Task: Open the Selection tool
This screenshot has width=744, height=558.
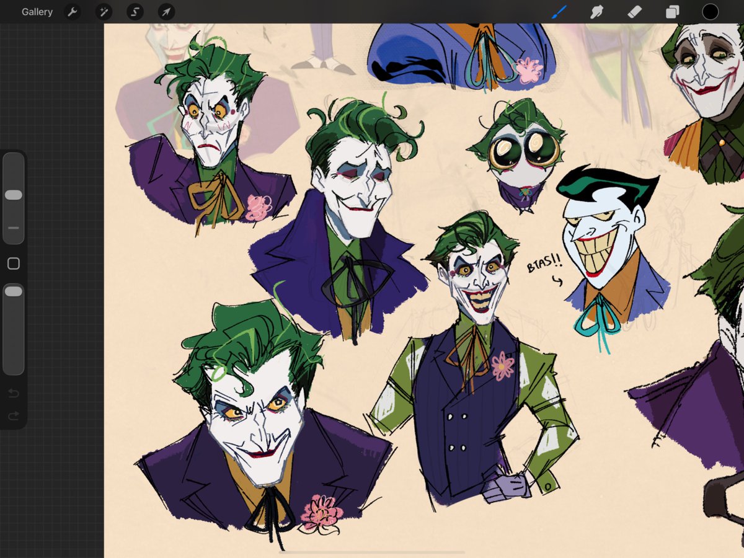Action: tap(135, 12)
